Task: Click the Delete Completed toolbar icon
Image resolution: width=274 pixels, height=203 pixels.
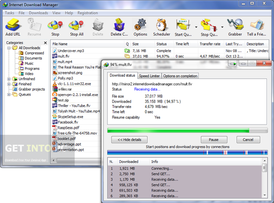Action: [x=119, y=25]
